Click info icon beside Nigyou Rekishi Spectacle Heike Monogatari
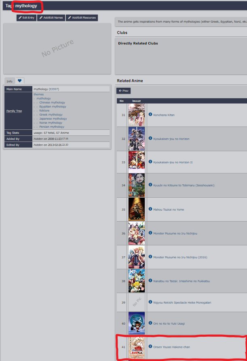Screen dimensions: 247x361 (150, 302)
